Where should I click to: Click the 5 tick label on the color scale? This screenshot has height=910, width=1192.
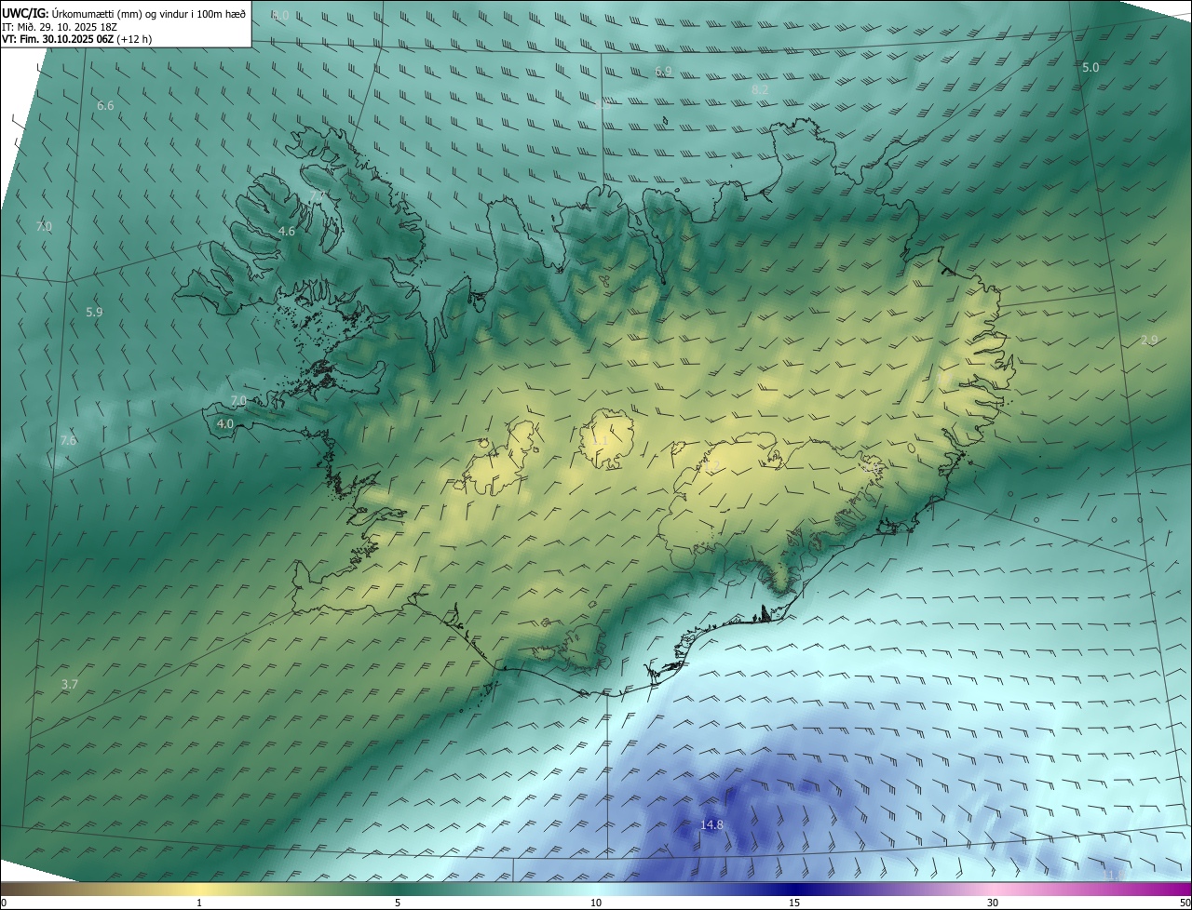pos(398,903)
